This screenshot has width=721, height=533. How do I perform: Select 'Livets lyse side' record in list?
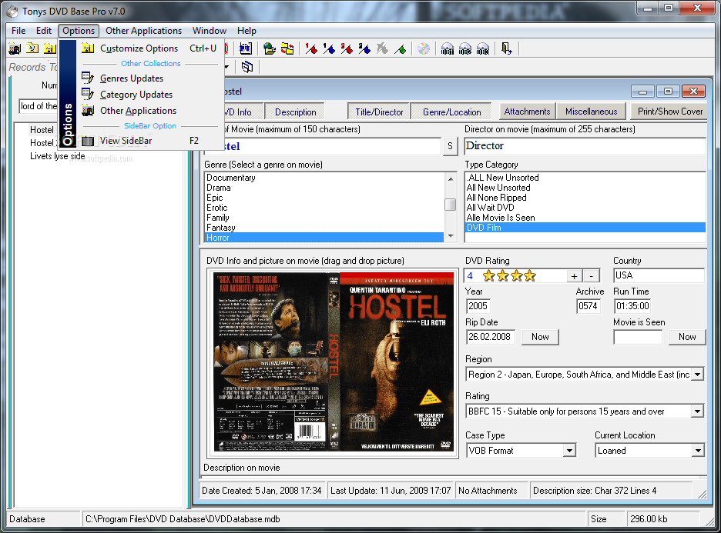click(58, 156)
